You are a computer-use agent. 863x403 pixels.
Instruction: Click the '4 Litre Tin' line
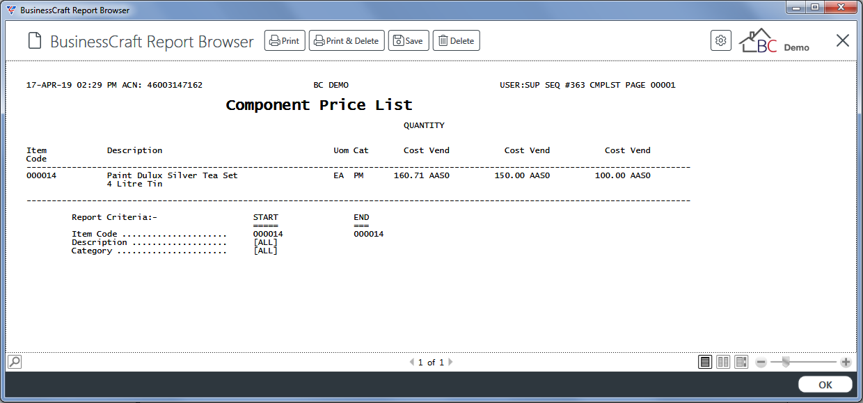135,184
